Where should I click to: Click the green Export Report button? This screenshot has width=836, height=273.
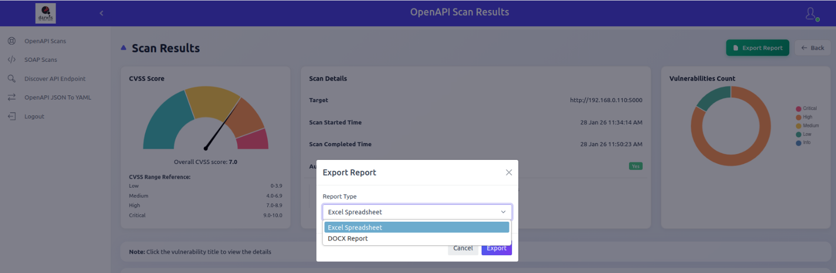click(757, 48)
